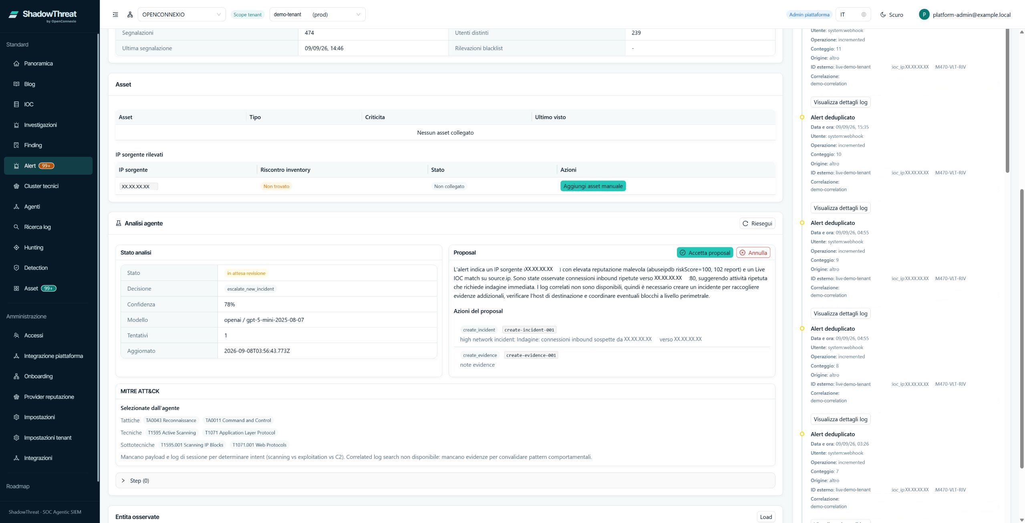
Task: Click the ShadowThreat logo
Action: tap(42, 16)
